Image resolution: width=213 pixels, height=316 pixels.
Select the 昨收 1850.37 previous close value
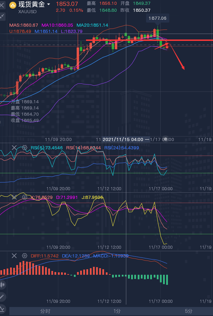(136, 10)
